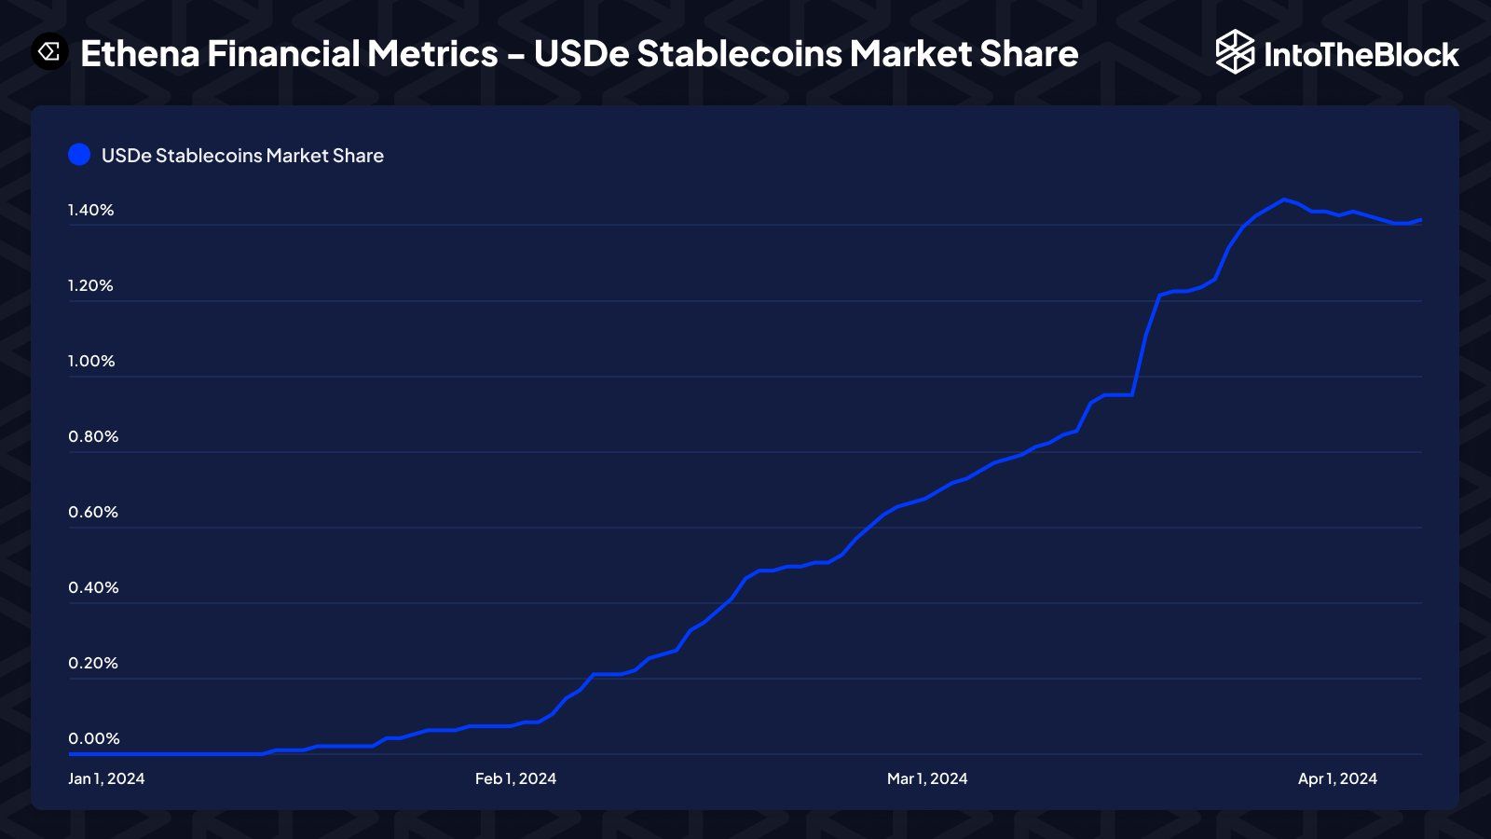Open the IntoTheBlock brand name link
The image size is (1491, 839).
coord(1361,54)
